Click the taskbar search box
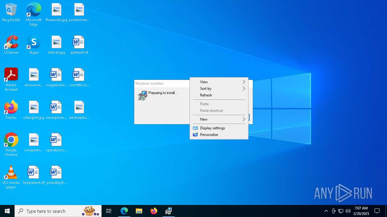The height and width of the screenshot is (217, 387). [x=58, y=211]
